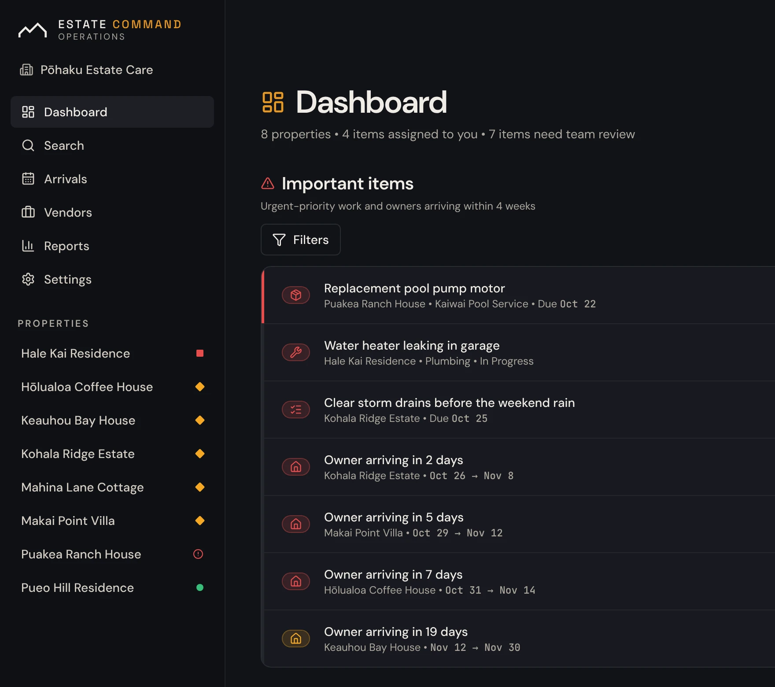Image resolution: width=775 pixels, height=687 pixels.
Task: Click the alert circle beside Puakea Ranch House
Action: click(198, 554)
